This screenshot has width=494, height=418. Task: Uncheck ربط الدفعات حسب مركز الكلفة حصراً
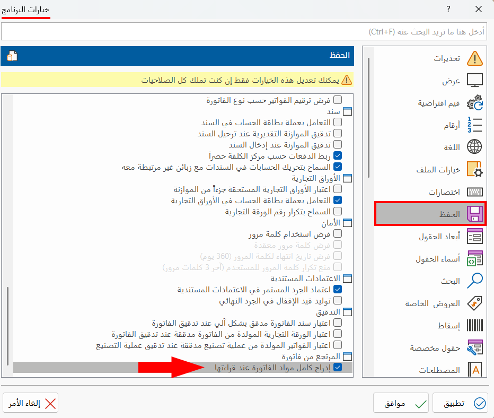click(x=337, y=155)
